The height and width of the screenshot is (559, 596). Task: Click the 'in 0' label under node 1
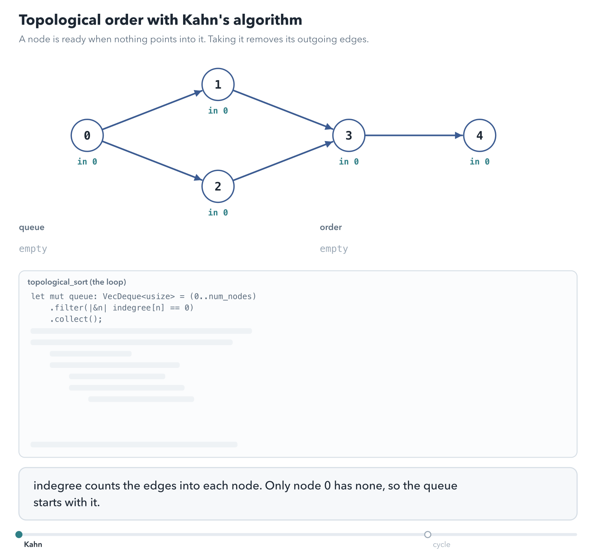pyautogui.click(x=218, y=111)
